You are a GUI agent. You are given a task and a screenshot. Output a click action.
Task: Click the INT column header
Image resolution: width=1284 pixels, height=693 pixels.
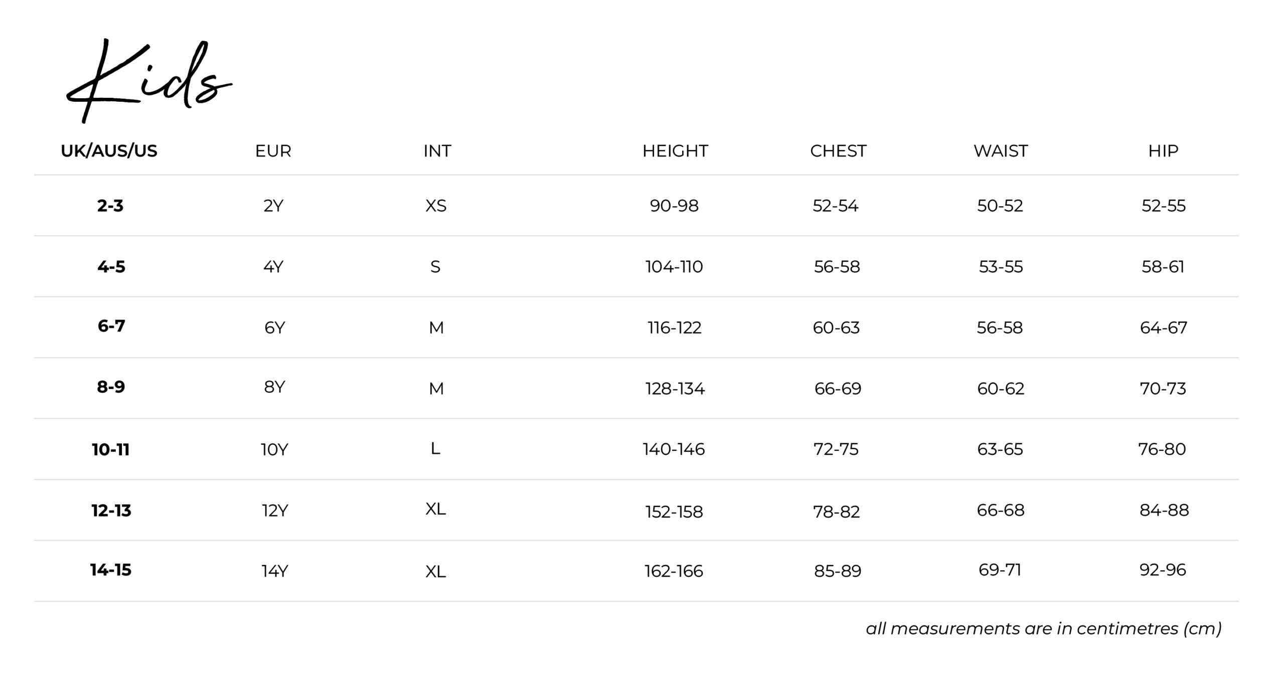click(x=437, y=151)
